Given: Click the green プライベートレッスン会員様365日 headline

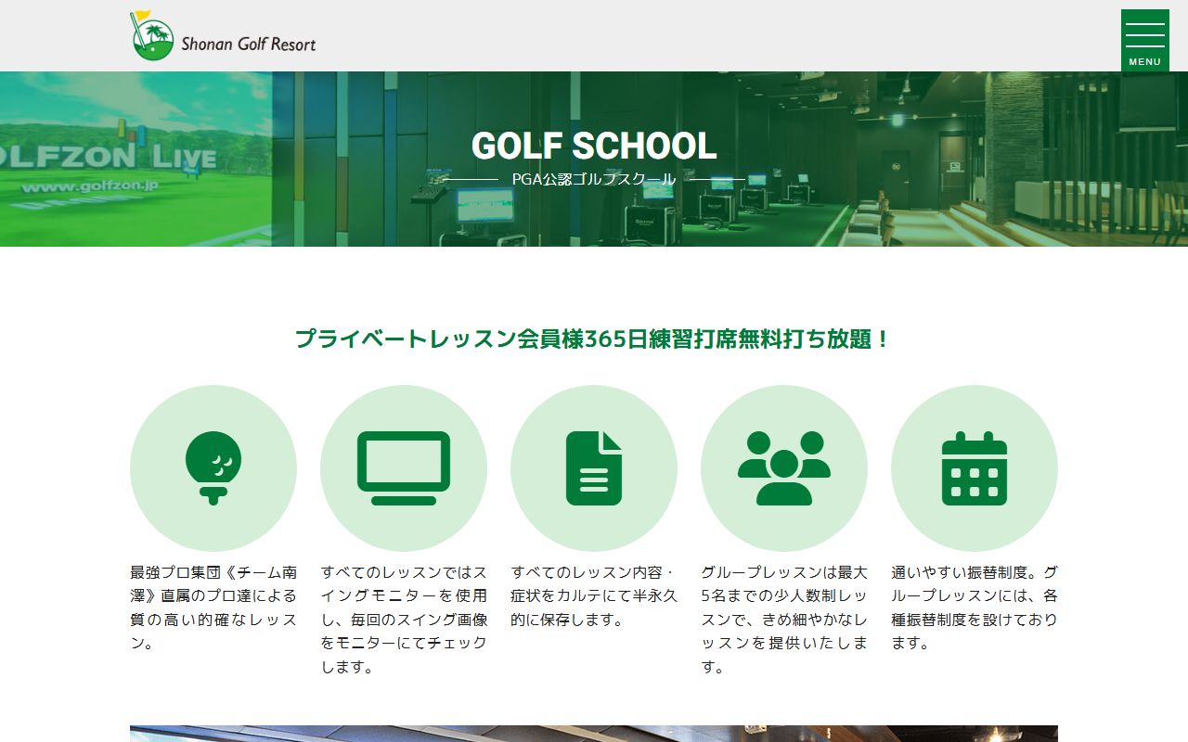Looking at the screenshot, I should [594, 339].
